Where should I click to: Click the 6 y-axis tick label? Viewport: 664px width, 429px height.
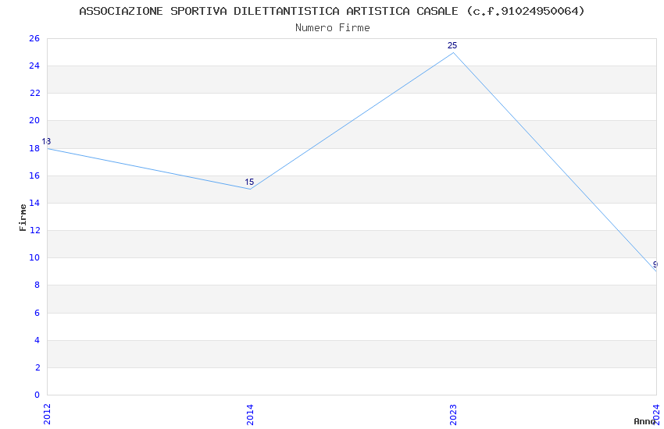pyautogui.click(x=37, y=313)
